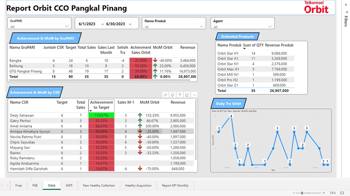Open the Agent slicer dropdown
The height and width of the screenshot is (196, 350).
pyautogui.click(x=270, y=27)
